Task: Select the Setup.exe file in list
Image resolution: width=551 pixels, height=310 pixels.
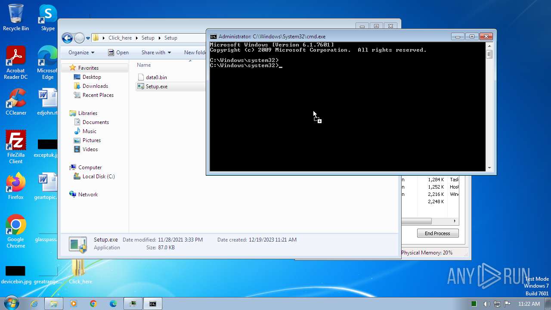Action: pyautogui.click(x=157, y=87)
